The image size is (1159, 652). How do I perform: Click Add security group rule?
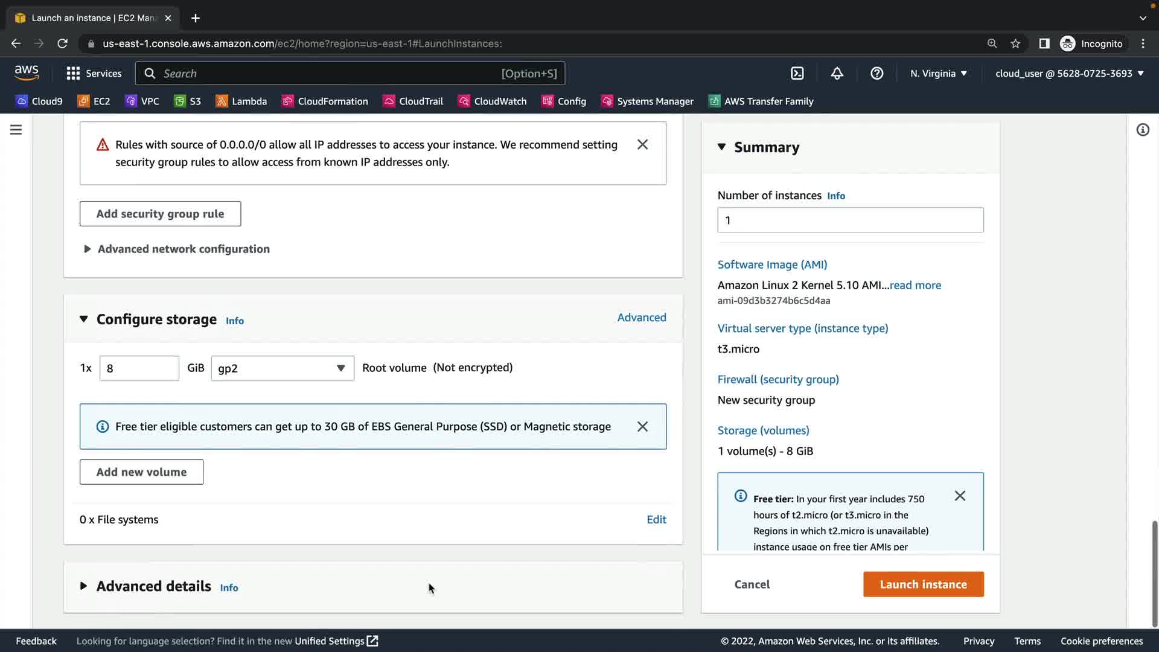(160, 214)
